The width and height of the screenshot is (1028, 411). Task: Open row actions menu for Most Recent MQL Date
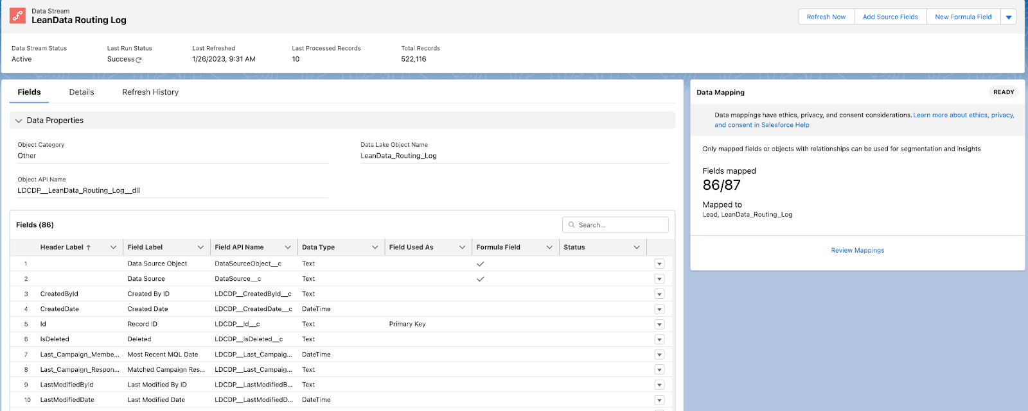(x=659, y=355)
